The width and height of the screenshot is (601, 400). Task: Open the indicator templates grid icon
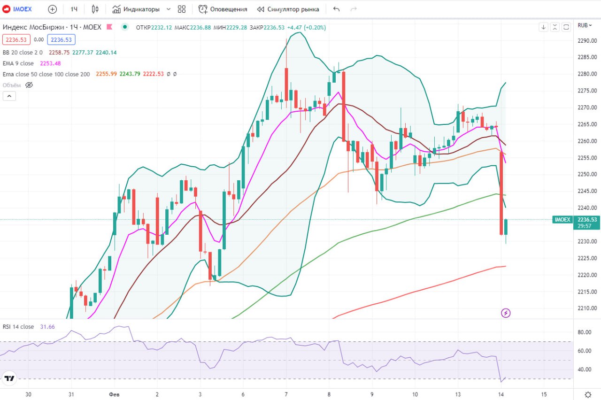click(182, 9)
